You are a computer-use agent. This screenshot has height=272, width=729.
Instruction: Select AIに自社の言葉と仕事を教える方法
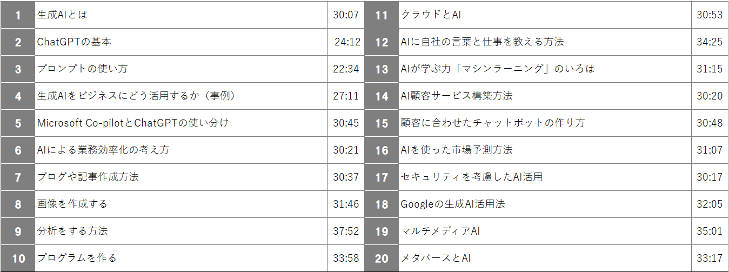tap(482, 42)
